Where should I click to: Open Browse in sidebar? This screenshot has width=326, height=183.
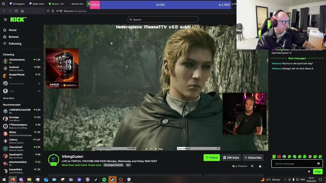(11, 37)
